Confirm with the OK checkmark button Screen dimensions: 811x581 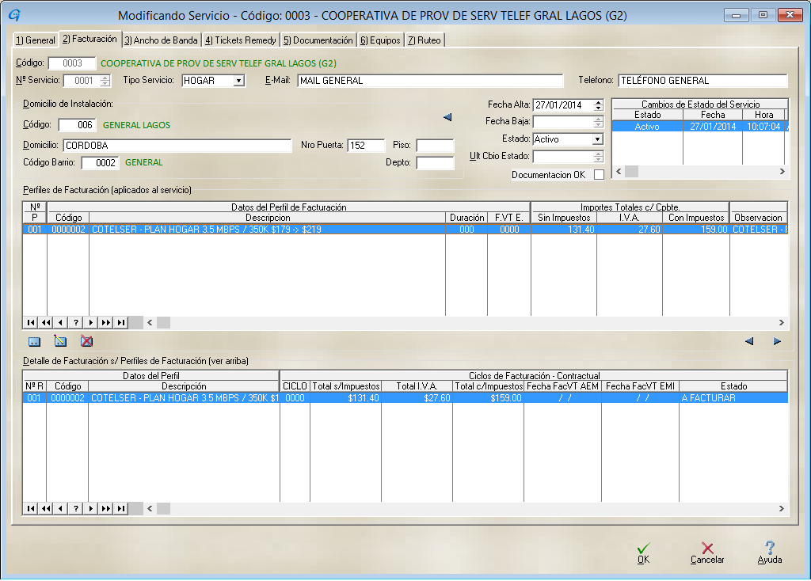[643, 554]
